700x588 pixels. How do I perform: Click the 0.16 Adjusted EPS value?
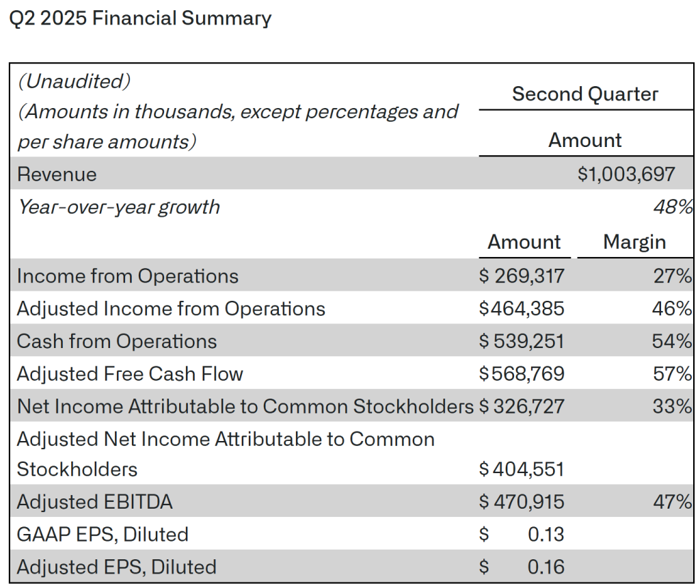546,567
